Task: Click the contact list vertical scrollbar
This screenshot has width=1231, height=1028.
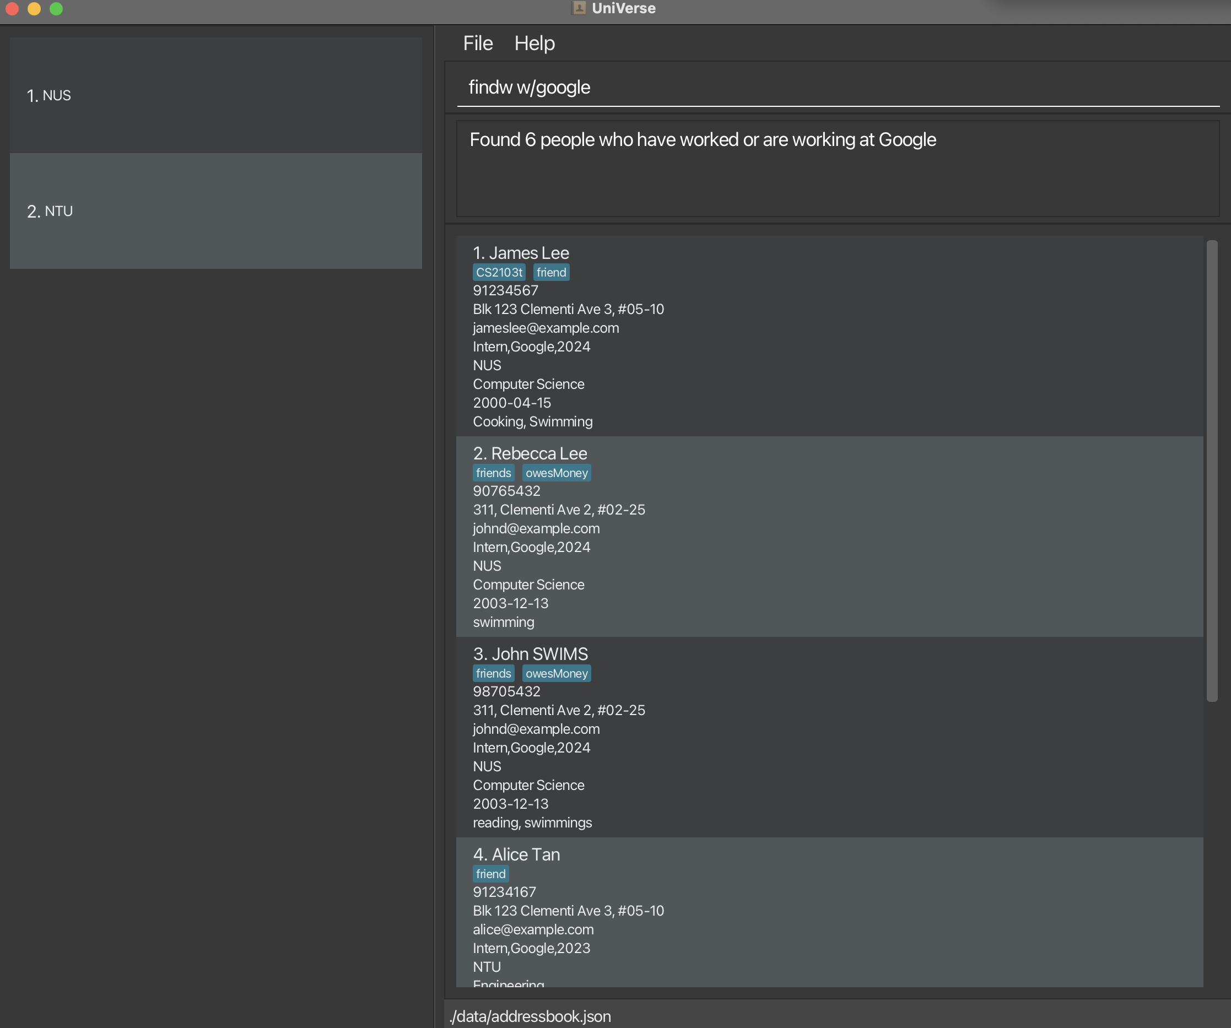Action: point(1212,469)
